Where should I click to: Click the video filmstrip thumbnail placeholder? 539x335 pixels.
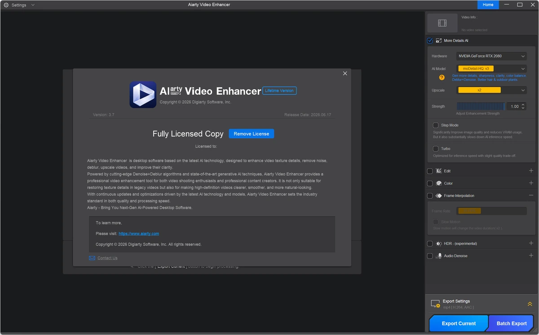point(442,23)
